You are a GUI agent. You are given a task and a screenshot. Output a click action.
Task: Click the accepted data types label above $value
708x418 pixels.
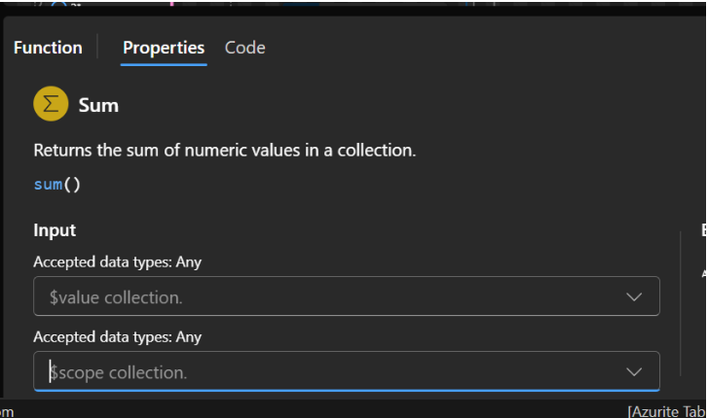(x=117, y=261)
